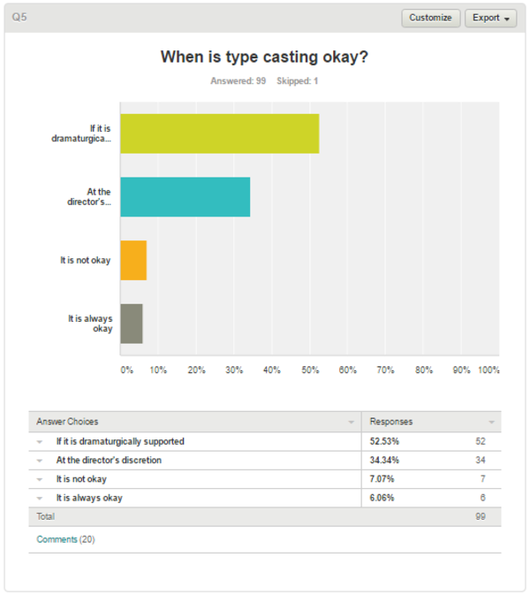Click the 'Answered: 99' text
Image resolution: width=530 pixels, height=595 pixels.
(238, 80)
